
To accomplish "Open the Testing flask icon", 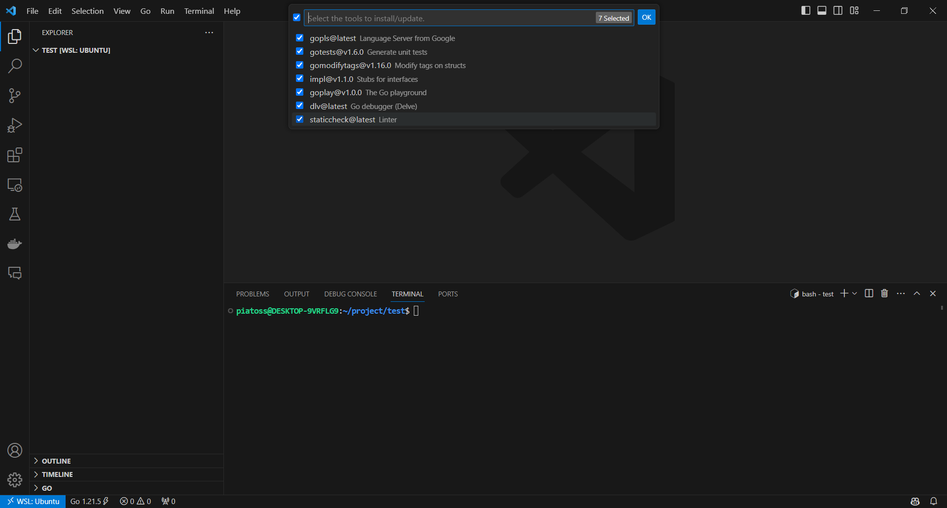I will (x=15, y=214).
